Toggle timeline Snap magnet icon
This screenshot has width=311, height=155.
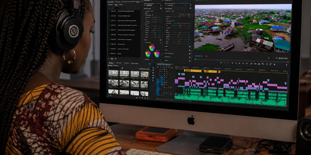[x=161, y=67]
